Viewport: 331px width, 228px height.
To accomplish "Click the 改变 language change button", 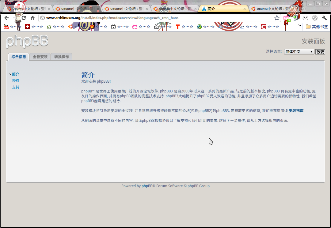I will click(x=320, y=52).
